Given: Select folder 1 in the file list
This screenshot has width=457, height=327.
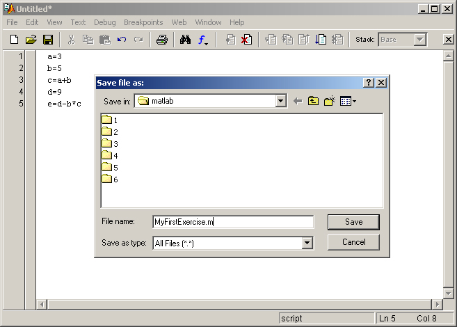Looking at the screenshot, I should (x=110, y=120).
